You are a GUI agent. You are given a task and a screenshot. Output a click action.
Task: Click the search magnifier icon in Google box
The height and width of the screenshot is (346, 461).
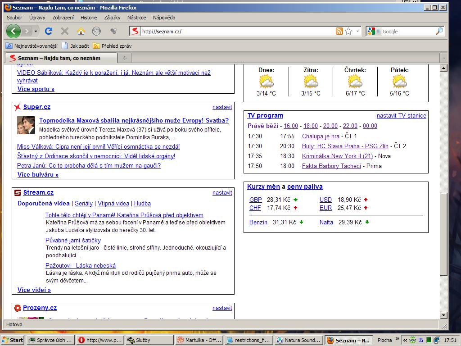pos(439,31)
